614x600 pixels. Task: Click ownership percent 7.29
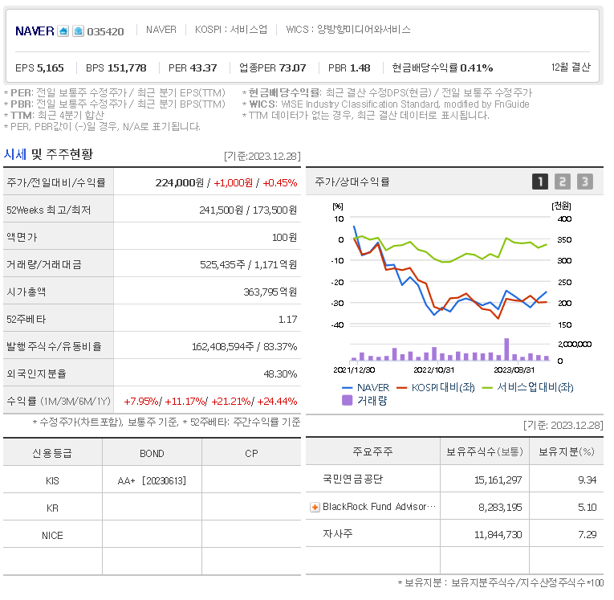coord(588,535)
